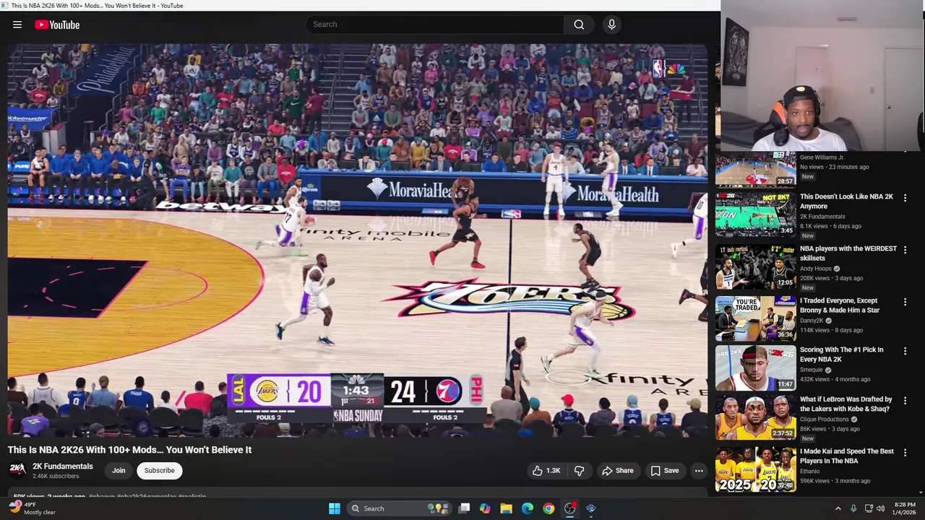Open options for 'What if LeBron Was Drafted'
Image resolution: width=925 pixels, height=520 pixels.
905,401
